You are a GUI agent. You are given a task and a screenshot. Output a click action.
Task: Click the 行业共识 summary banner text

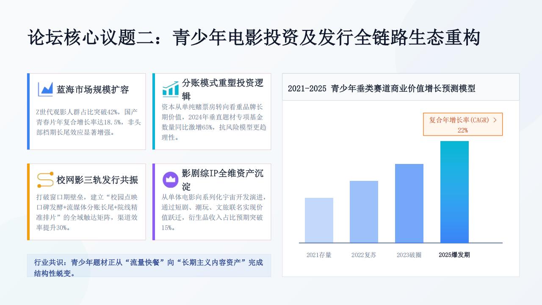pos(149,268)
